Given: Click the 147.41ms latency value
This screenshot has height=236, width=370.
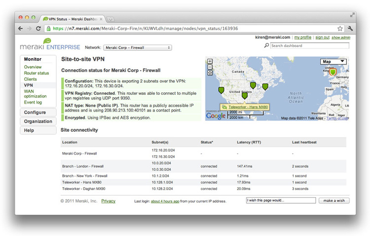Looking at the screenshot, I should (x=245, y=166).
